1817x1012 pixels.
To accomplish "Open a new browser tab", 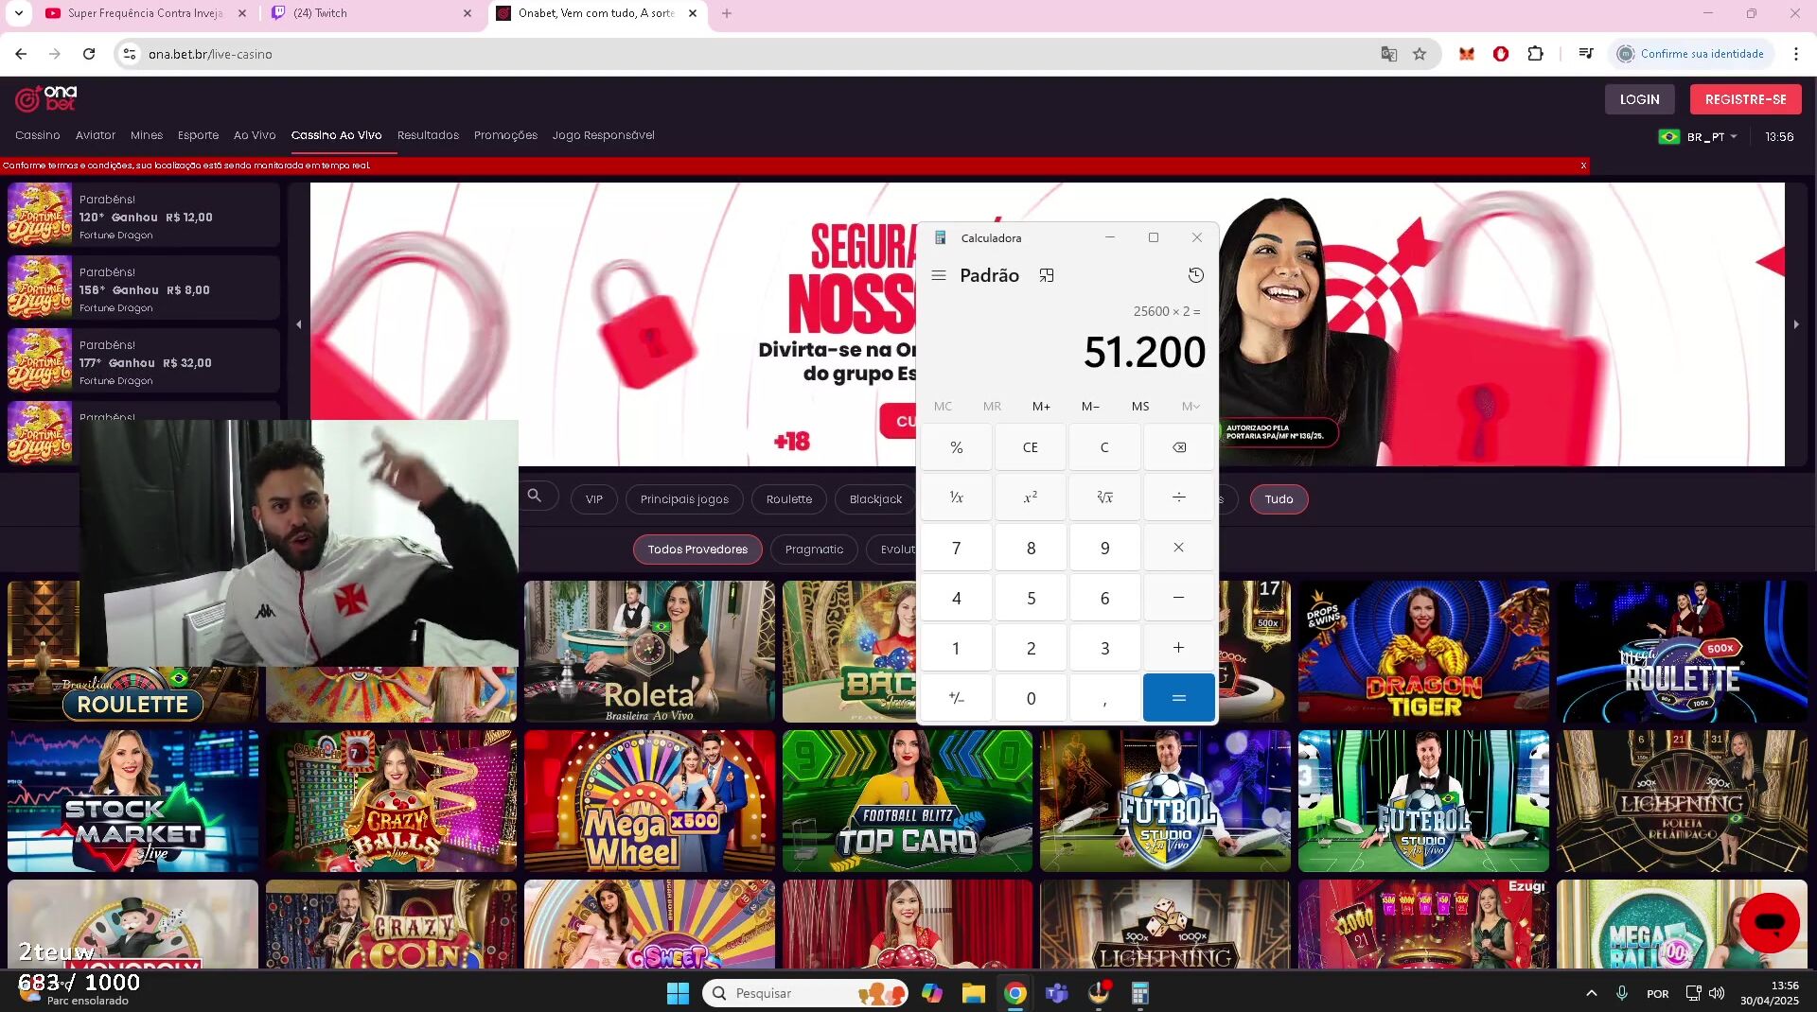I will (x=727, y=13).
